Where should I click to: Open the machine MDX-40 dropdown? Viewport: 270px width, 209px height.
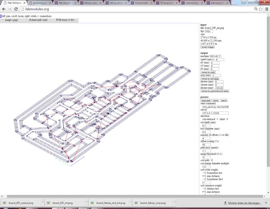215,56
